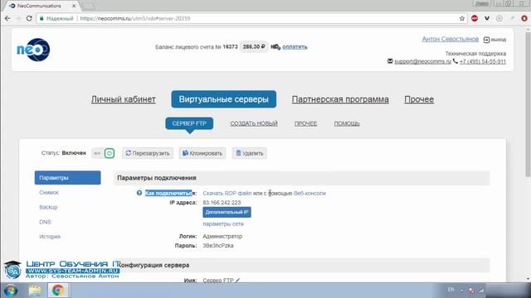Open Снимок in the side menu
This screenshot has height=298, width=531.
49,193
